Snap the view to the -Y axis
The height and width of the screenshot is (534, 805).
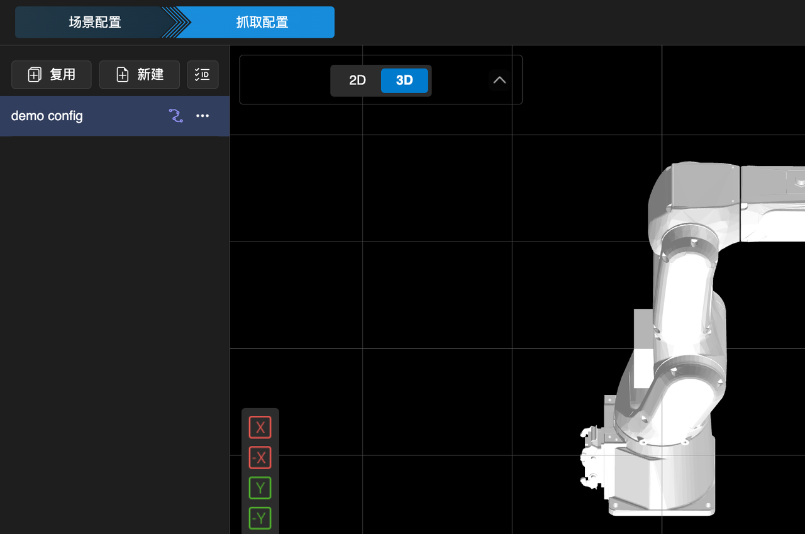[x=260, y=518]
